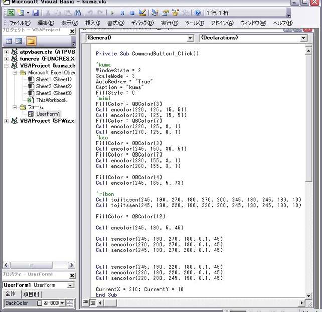The width and height of the screenshot is (322, 312).
Task: Open the ヘルプ(H) menu
Action: point(283,23)
